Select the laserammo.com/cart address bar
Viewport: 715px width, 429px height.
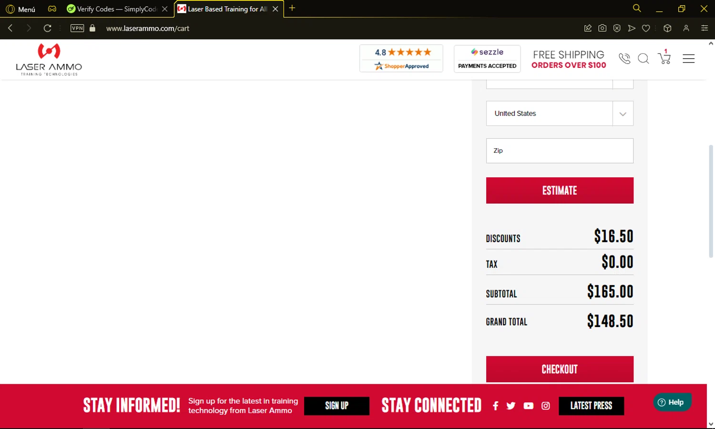coord(148,29)
